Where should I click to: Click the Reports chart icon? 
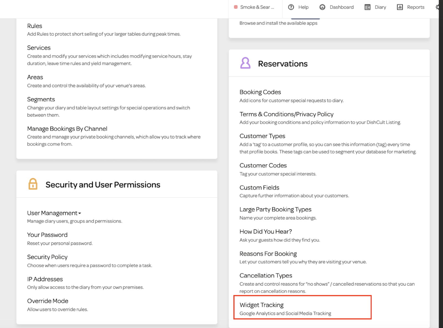tap(400, 7)
